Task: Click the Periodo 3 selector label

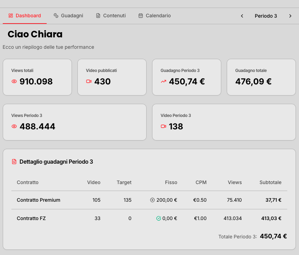Action: pyautogui.click(x=266, y=16)
